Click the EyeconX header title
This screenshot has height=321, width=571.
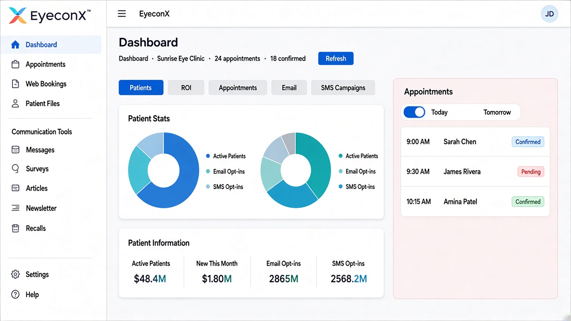point(154,14)
